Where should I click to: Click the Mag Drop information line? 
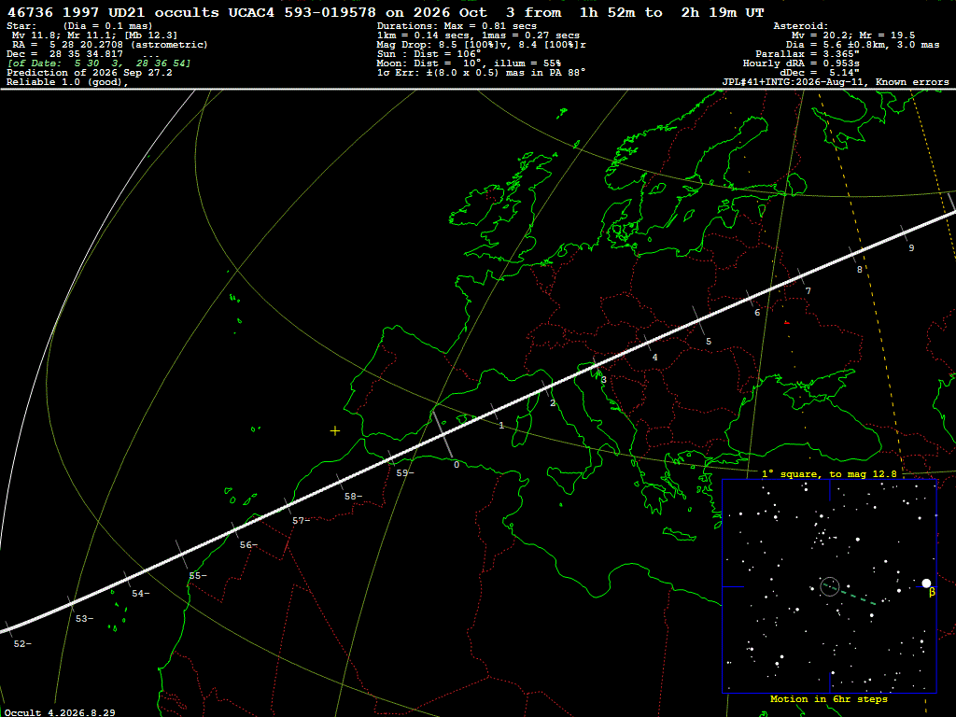pyautogui.click(x=482, y=45)
